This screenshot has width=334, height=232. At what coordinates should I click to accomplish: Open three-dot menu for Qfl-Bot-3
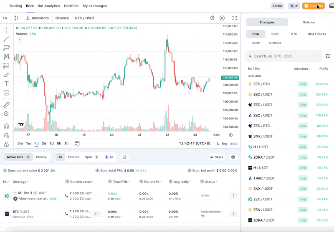pyautogui.click(x=233, y=196)
